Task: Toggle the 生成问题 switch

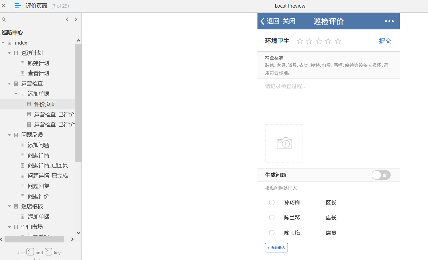Action: tap(381, 175)
